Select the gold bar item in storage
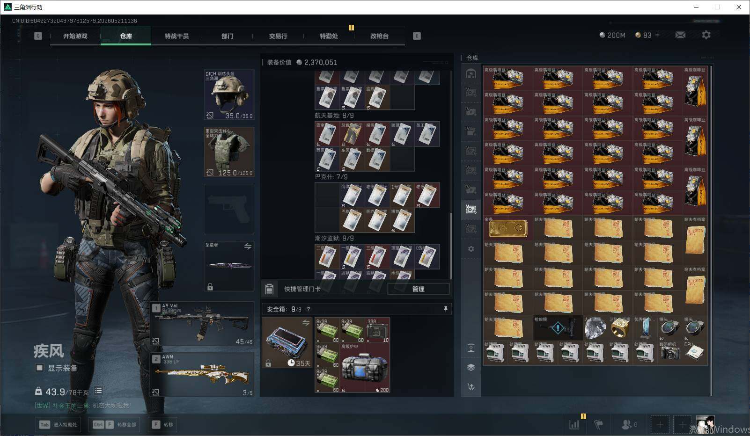Viewport: 750px width, 436px height. 507,229
